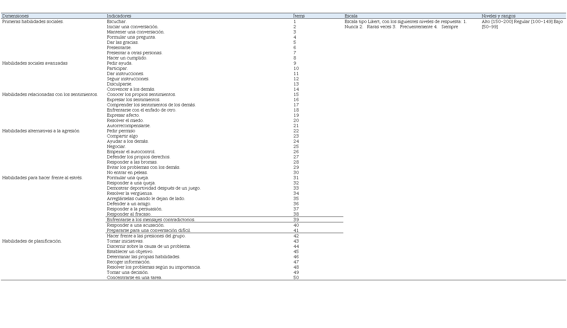Click the indicator 'Tomar iniciativas.'

[x=125, y=241]
